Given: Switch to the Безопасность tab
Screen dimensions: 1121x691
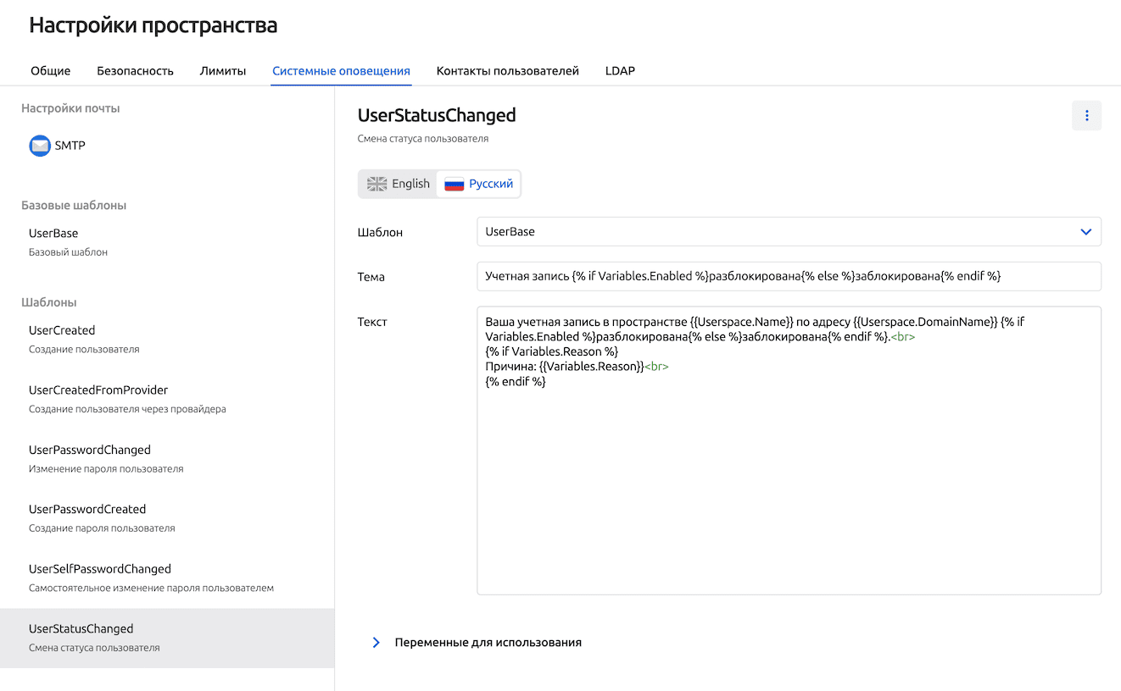Looking at the screenshot, I should (x=135, y=70).
